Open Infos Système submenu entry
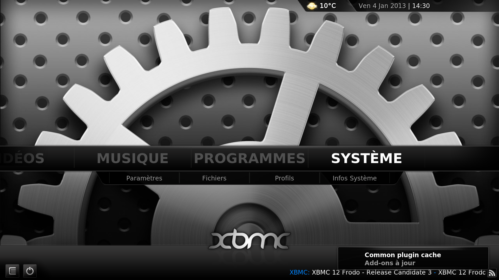This screenshot has width=499, height=280. [354, 178]
